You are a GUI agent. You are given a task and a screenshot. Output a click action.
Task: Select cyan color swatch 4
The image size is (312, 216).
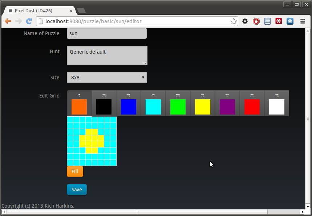[x=153, y=107]
